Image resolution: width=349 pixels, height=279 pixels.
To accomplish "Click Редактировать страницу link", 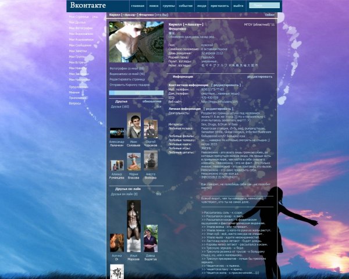I will [127, 79].
